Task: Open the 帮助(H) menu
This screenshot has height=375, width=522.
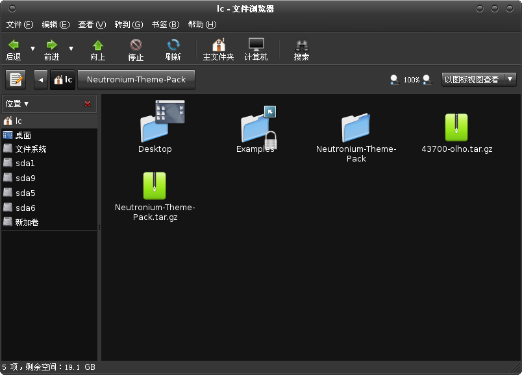Action: point(202,25)
